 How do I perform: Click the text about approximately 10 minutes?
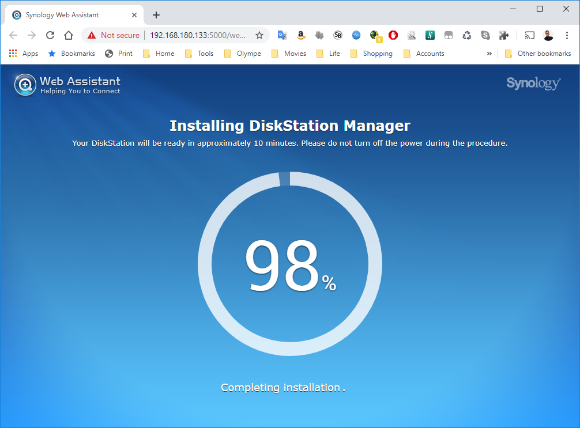coord(290,143)
